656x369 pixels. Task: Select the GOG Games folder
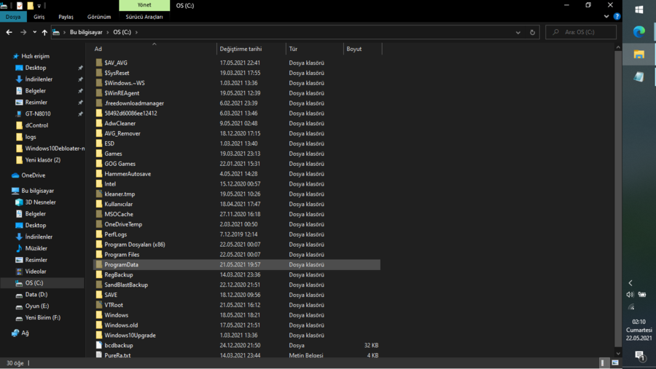tap(120, 164)
